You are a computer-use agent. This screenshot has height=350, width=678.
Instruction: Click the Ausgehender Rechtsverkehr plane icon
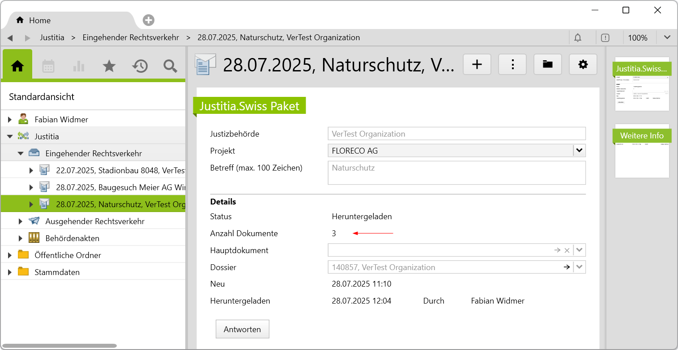coord(34,221)
